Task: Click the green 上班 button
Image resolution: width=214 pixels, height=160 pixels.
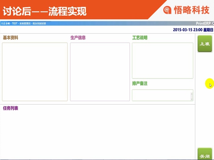Action: (205, 44)
